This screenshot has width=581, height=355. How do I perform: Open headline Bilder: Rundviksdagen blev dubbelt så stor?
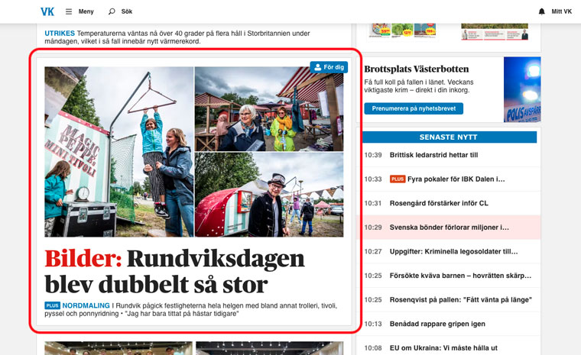174,271
